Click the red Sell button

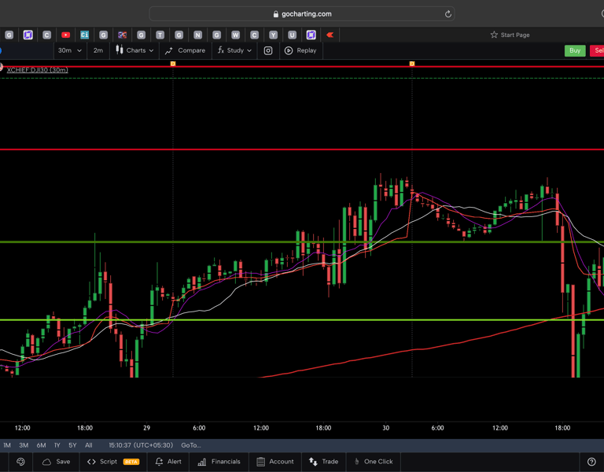(597, 50)
